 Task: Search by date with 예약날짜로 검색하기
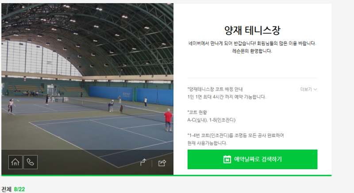tap(252, 159)
